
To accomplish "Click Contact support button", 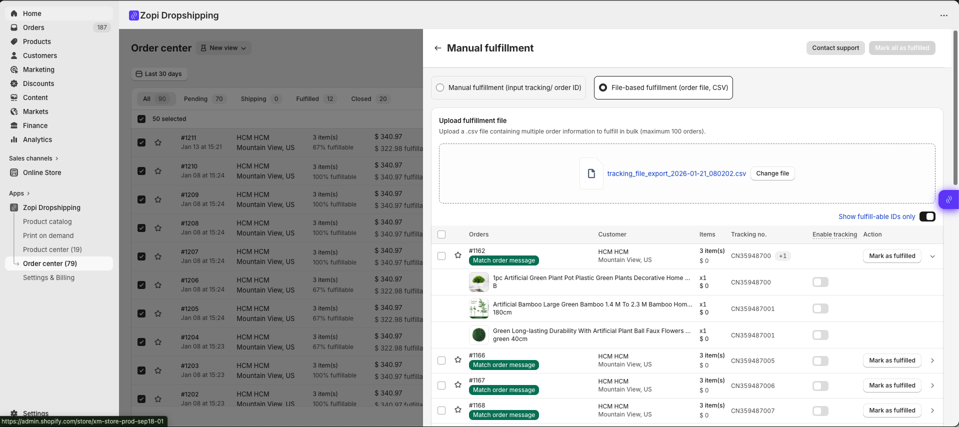I will (x=835, y=48).
